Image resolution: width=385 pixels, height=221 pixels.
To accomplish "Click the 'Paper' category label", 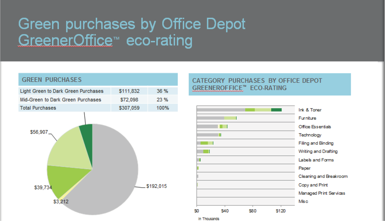I will [304, 168].
